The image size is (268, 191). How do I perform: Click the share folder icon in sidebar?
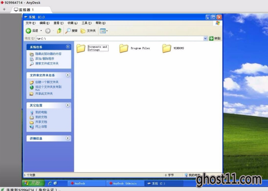point(32,94)
